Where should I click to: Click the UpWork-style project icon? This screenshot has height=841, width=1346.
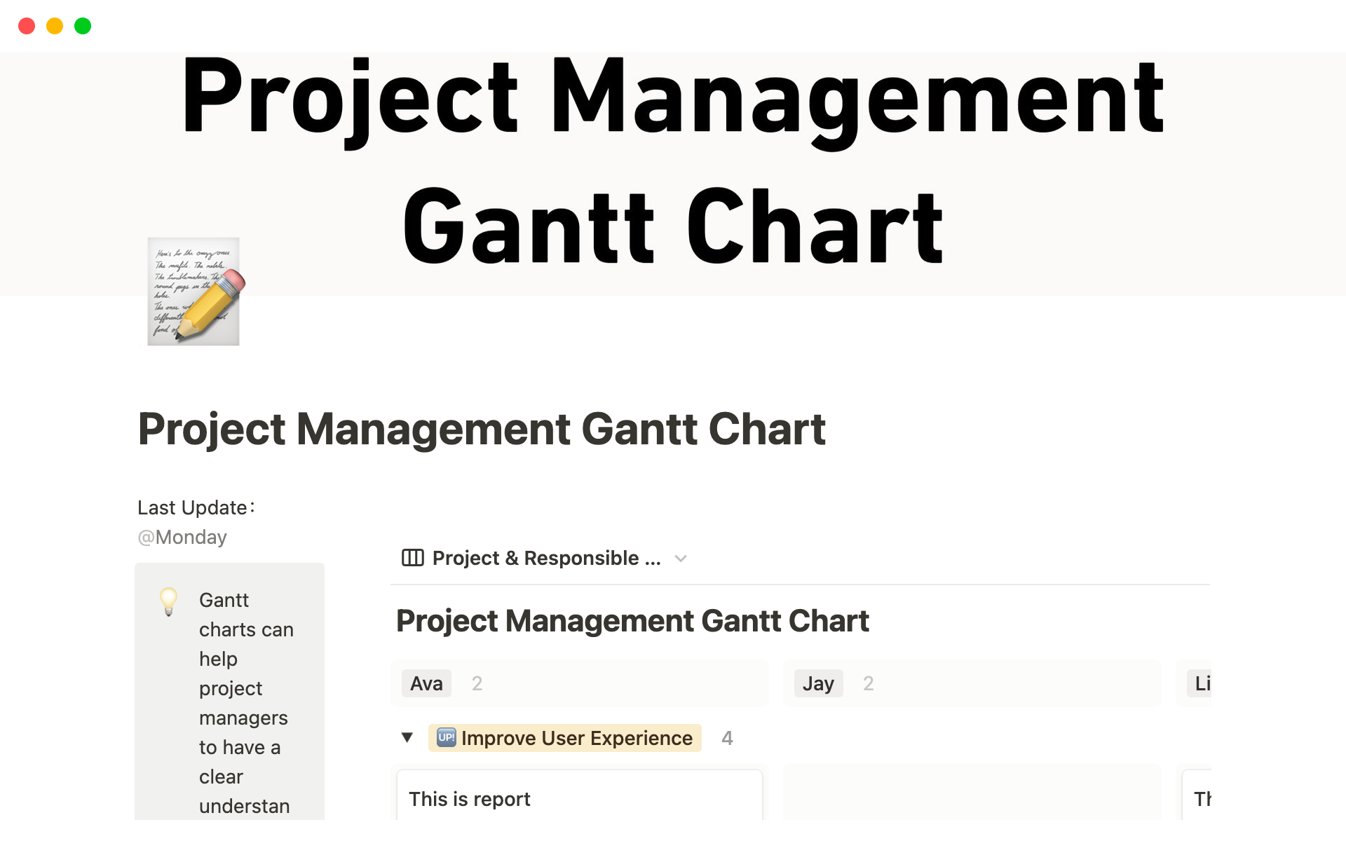click(446, 737)
